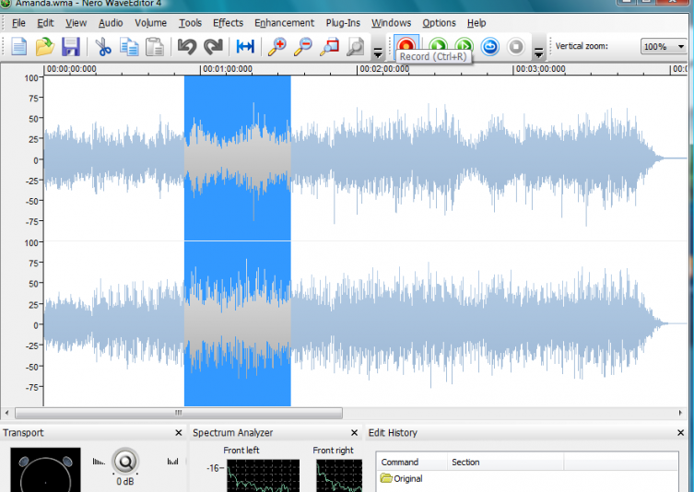
Task: Click the Command column header
Action: click(411, 462)
